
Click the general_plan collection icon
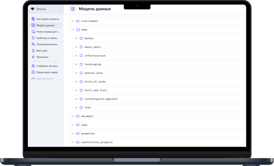tap(81, 73)
